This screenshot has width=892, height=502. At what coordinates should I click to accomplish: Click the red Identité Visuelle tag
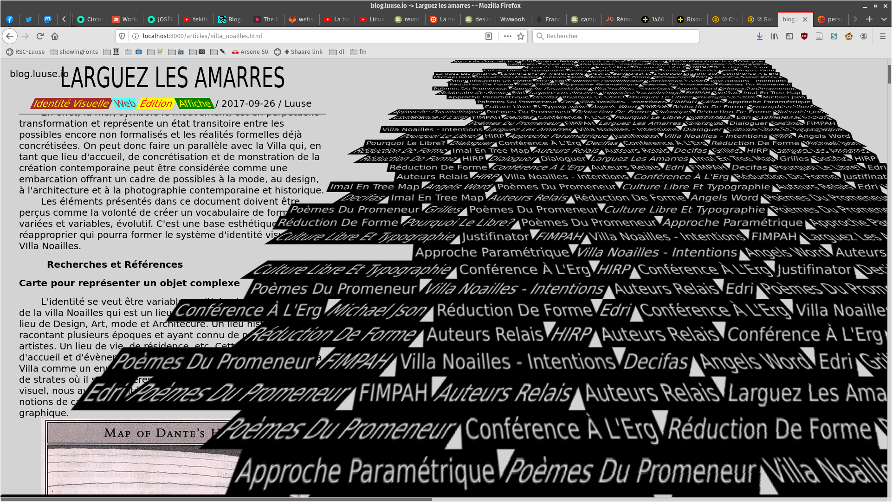pos(71,103)
